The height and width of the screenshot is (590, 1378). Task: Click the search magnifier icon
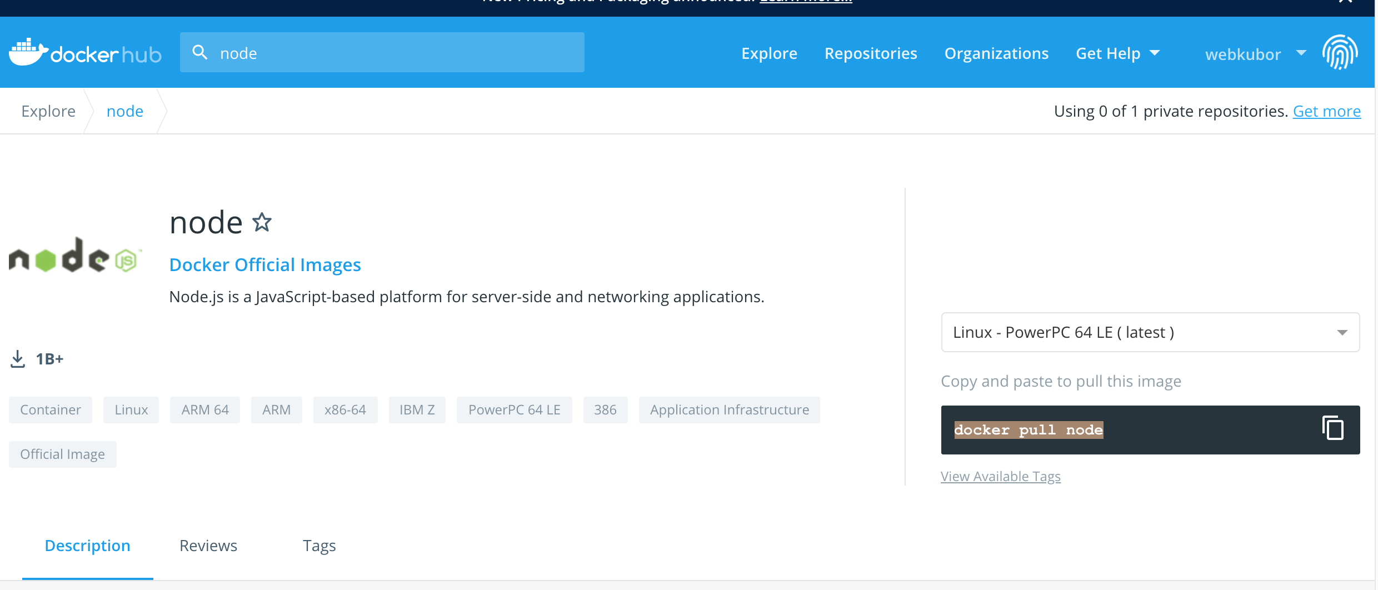pyautogui.click(x=200, y=52)
